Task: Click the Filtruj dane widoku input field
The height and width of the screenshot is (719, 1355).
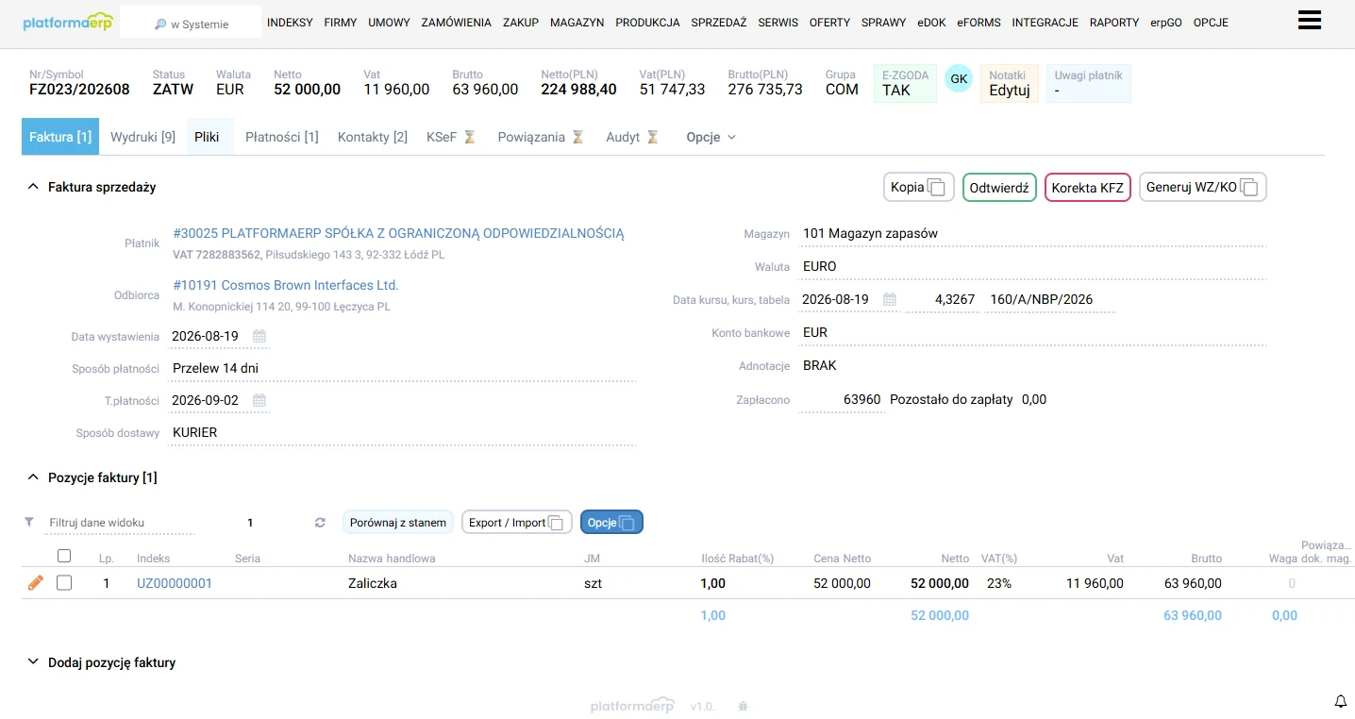Action: [x=120, y=523]
